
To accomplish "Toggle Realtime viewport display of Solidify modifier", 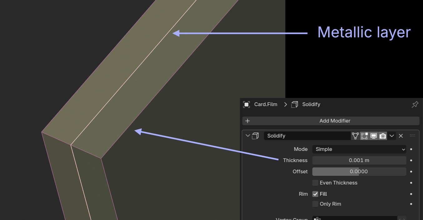I will coord(373,136).
